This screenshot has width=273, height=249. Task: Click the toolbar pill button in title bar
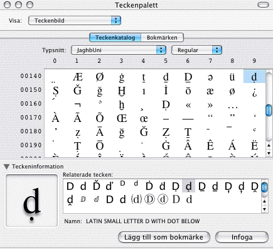tap(263, 5)
